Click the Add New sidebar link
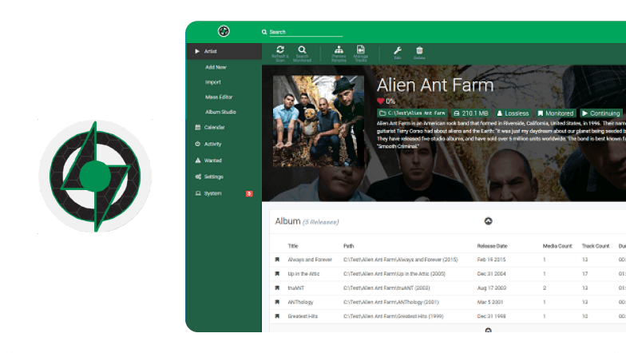Image resolution: width=626 pixels, height=353 pixels. pos(216,67)
